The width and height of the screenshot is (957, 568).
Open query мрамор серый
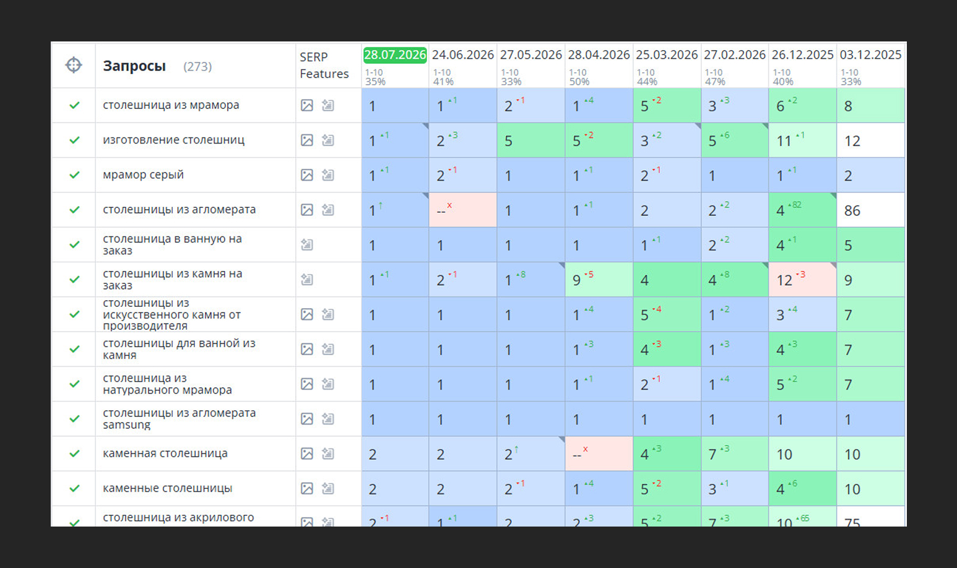point(144,175)
